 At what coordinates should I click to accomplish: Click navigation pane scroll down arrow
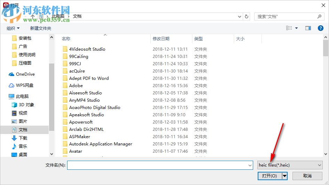pyautogui.click(x=51, y=154)
